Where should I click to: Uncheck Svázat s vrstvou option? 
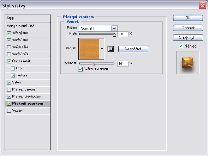(x=80, y=69)
